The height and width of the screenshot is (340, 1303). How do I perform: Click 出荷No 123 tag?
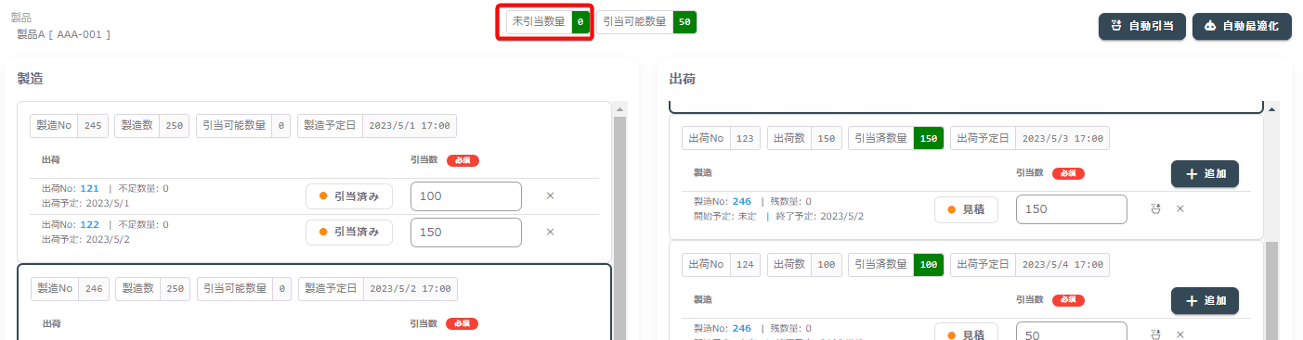[x=721, y=139]
